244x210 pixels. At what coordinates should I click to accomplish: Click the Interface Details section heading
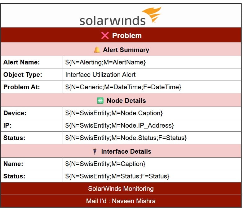pos(126,151)
